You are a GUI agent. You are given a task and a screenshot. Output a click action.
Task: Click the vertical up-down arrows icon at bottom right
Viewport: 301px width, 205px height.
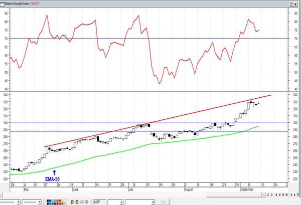pos(276,195)
